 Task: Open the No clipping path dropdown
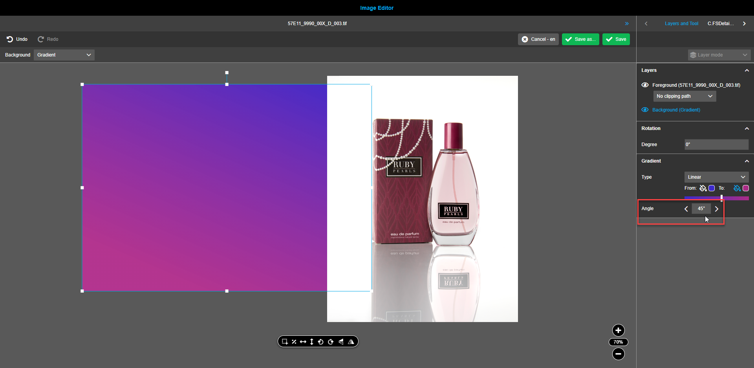(x=684, y=96)
